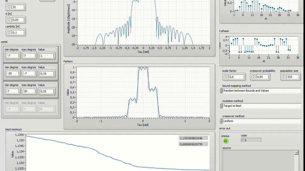
Task: Select the min degree field showing -20
Action: click(x=12, y=74)
